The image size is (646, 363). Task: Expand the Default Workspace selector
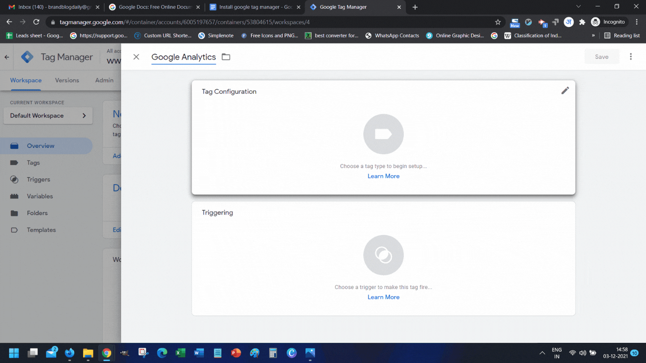pyautogui.click(x=48, y=116)
